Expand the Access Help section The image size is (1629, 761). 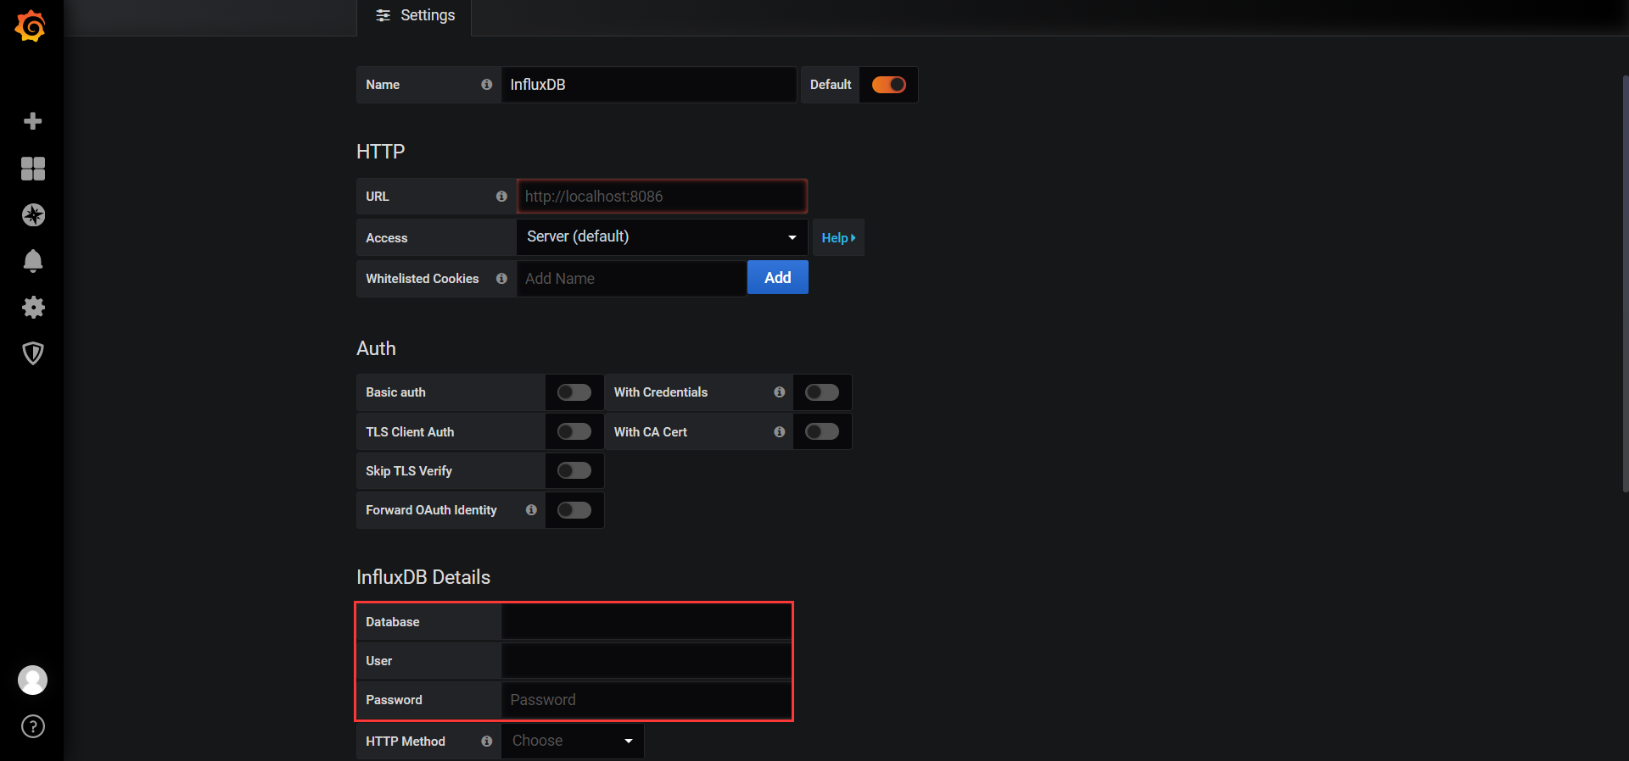(x=838, y=238)
